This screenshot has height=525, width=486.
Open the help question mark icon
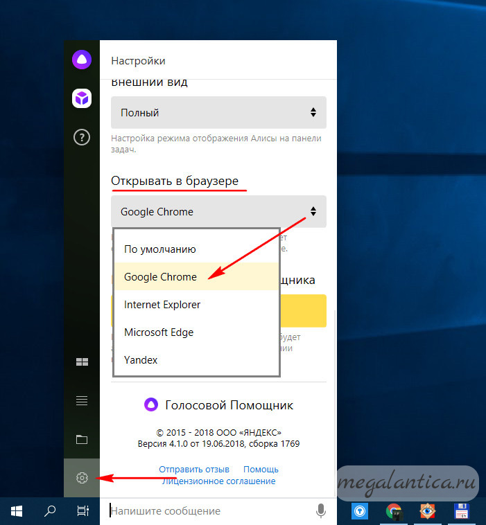(x=81, y=137)
